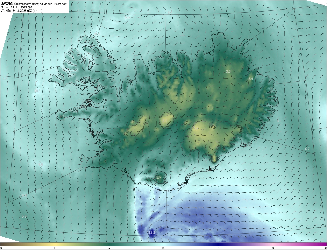This screenshot has width=327, height=250.
Task: Click the 1 tick label on the color scale
Action: tap(55, 248)
